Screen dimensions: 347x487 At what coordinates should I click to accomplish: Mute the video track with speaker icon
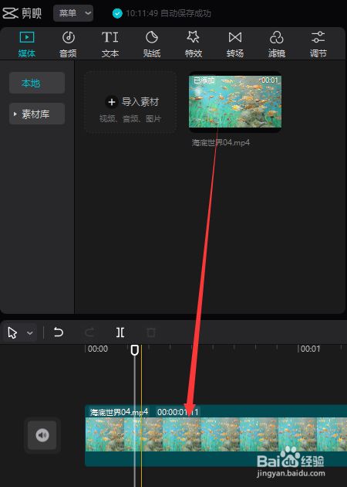tap(42, 435)
